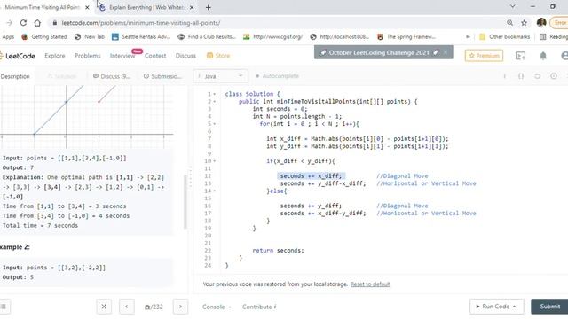Screen dimensions: 568x319
Task: Click the browser reload icon
Action: [23, 23]
